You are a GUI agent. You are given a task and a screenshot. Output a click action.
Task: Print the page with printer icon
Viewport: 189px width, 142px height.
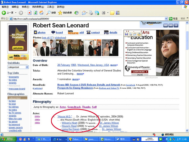pyautogui.click(x=91, y=13)
